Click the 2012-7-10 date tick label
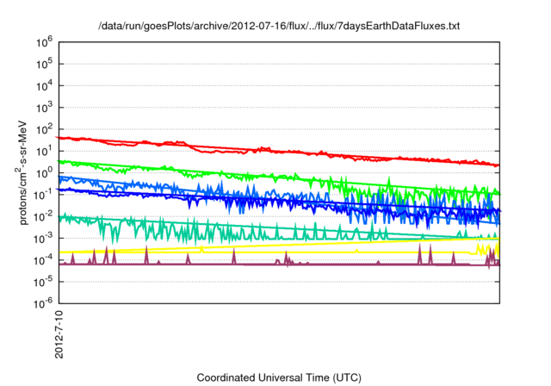The width and height of the screenshot is (551, 386). pos(59,334)
